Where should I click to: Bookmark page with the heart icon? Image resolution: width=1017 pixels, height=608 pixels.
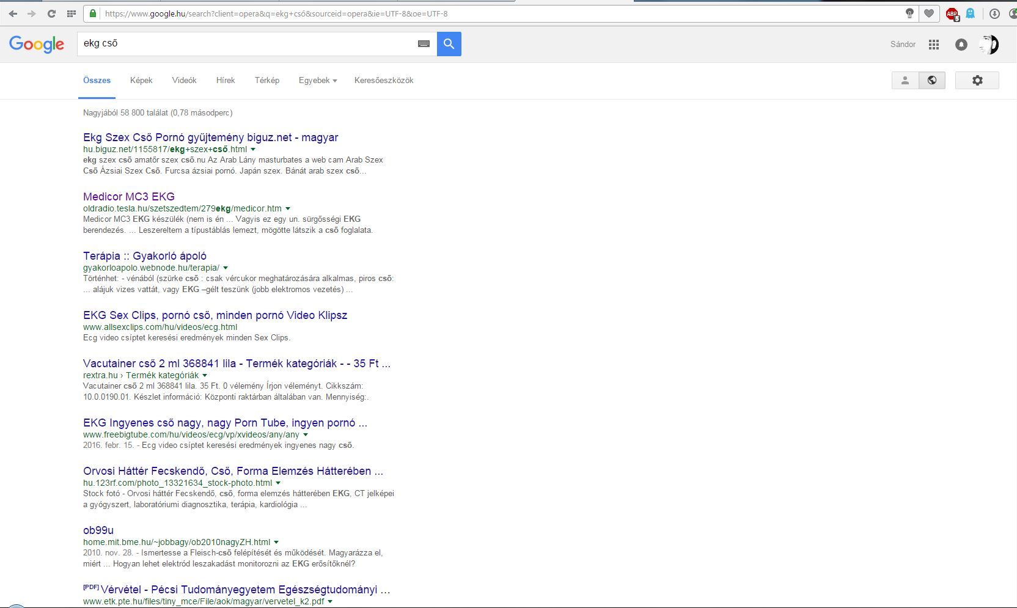tap(929, 13)
